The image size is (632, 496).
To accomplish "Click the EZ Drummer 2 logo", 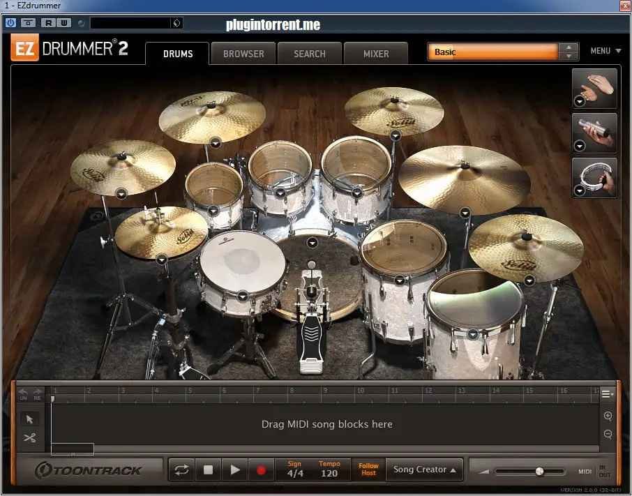I will coord(69,48).
